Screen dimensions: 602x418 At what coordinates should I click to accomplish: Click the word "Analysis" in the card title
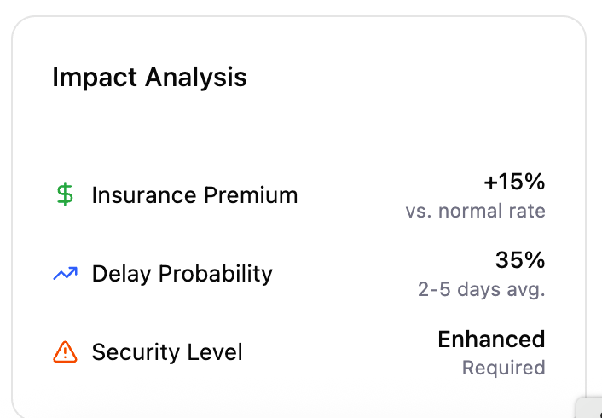195,78
